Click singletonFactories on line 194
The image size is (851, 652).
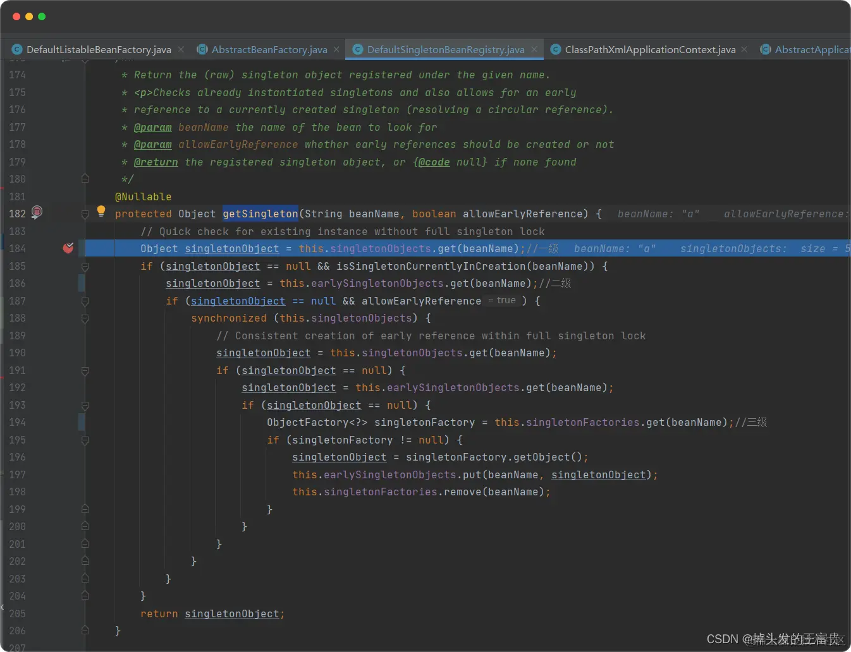tap(582, 422)
